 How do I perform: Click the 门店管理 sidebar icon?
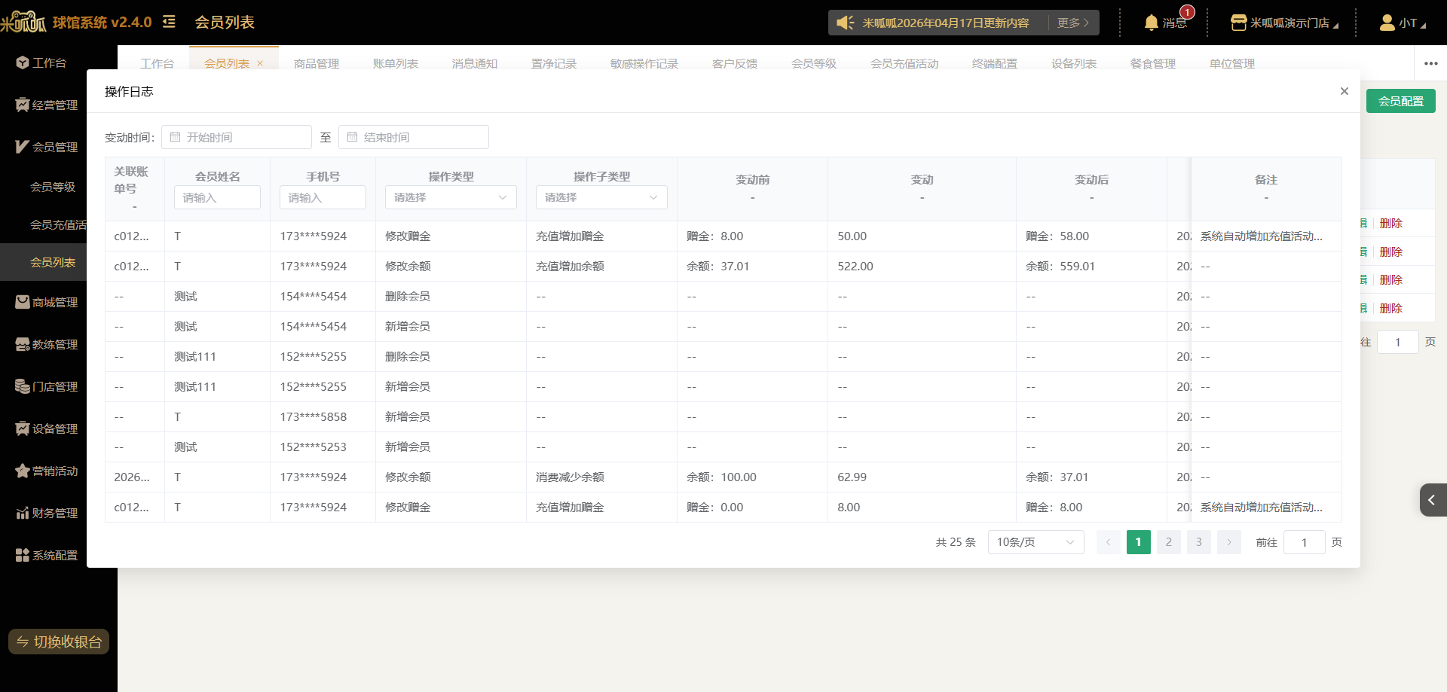[x=22, y=386]
